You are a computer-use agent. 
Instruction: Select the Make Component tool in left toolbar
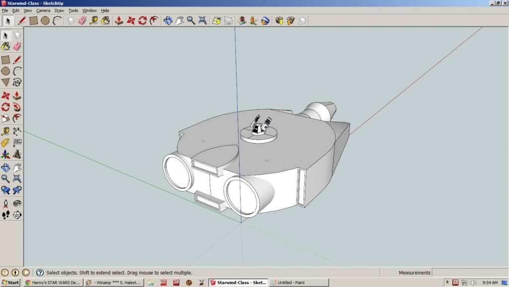[17, 35]
